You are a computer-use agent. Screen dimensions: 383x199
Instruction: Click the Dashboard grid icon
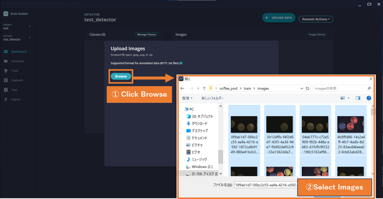[x=6, y=52]
